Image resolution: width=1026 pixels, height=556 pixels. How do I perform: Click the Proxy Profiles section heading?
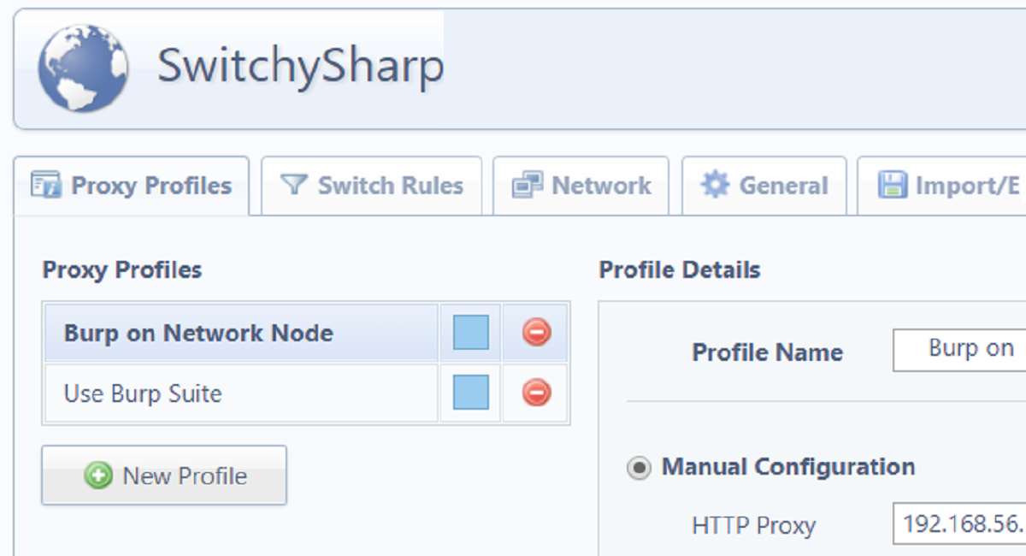point(122,270)
